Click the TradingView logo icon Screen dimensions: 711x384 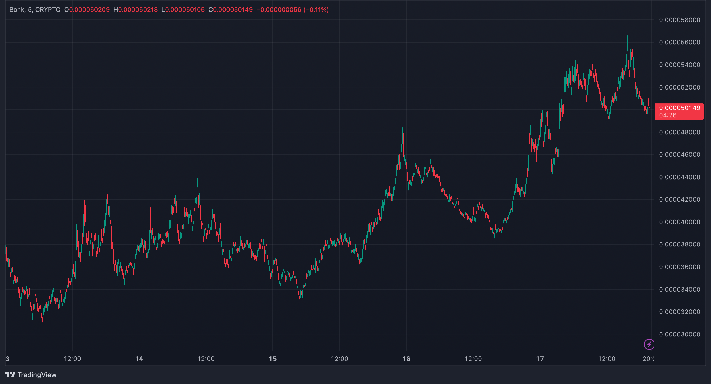click(x=10, y=375)
